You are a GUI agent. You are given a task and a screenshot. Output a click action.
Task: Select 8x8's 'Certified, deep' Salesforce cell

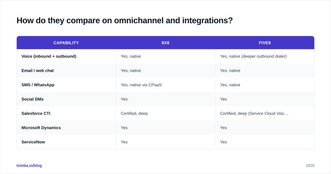point(165,114)
